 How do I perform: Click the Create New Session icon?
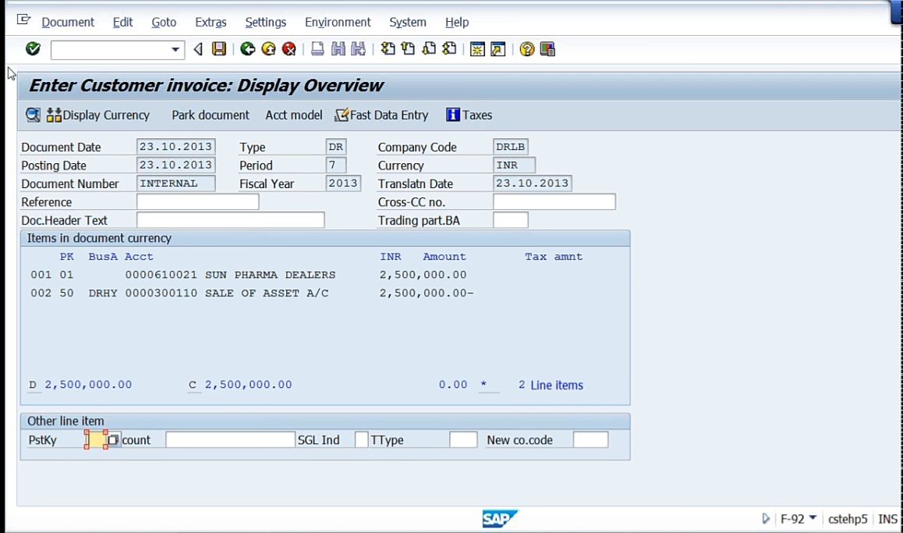477,49
